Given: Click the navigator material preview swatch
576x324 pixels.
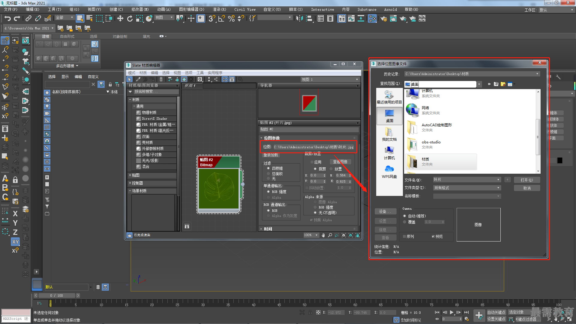Looking at the screenshot, I should pyautogui.click(x=309, y=103).
